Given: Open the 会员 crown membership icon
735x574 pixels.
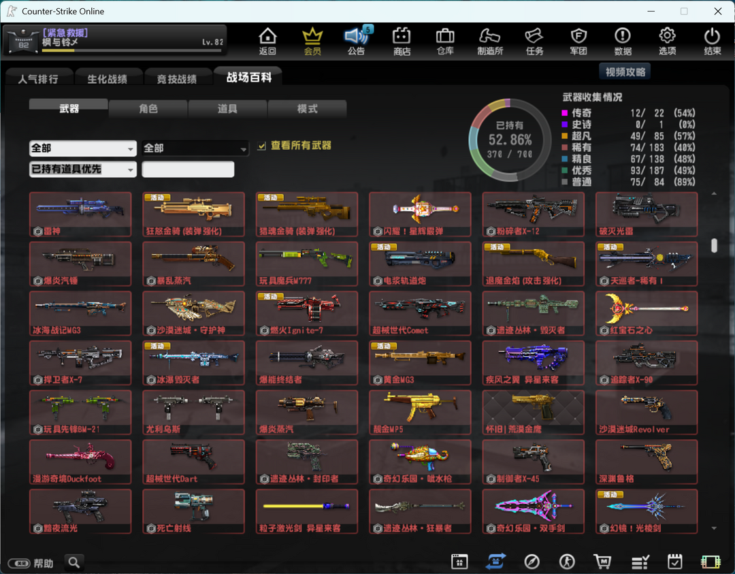Looking at the screenshot, I should (x=312, y=41).
